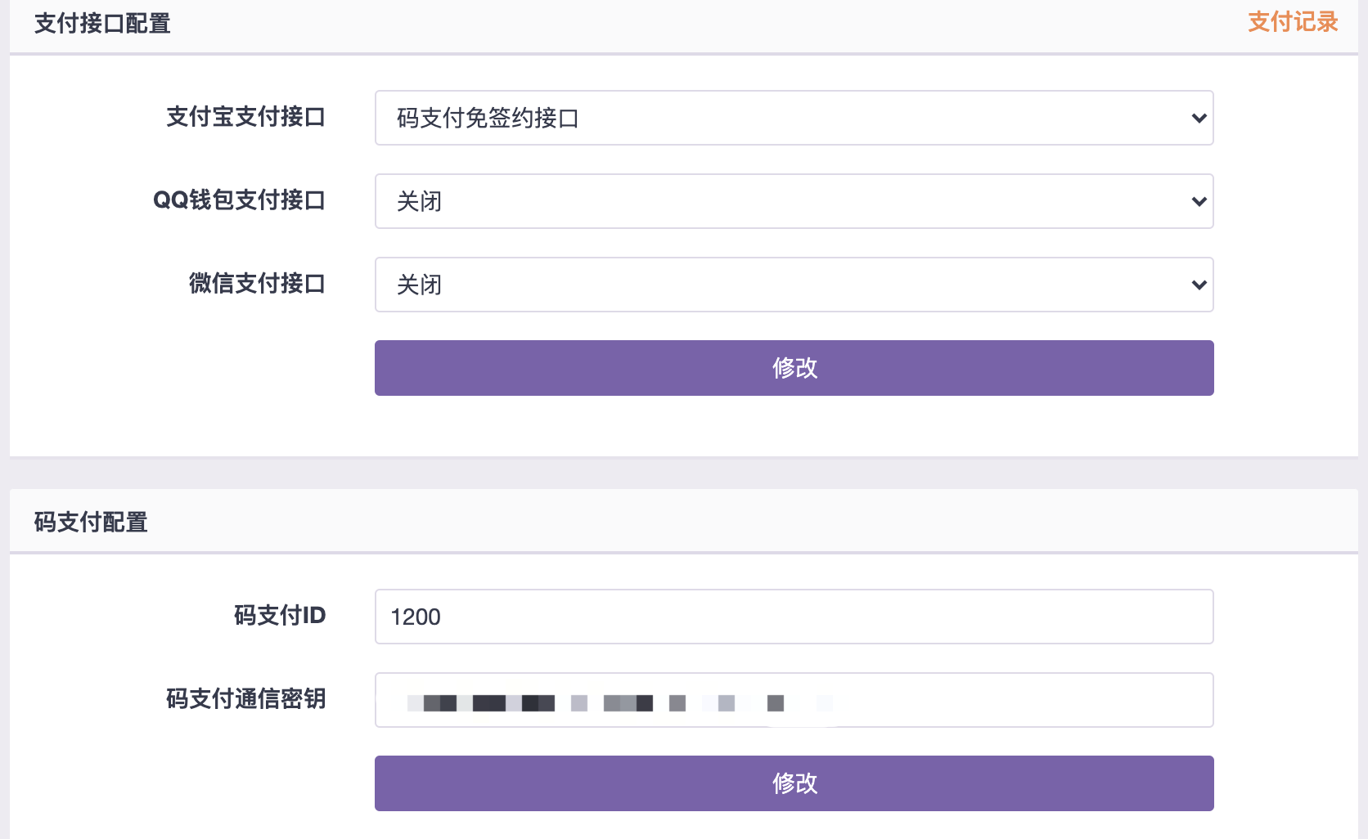Click the QQ钱包支付接口 label
The image size is (1368, 839).
tap(239, 200)
